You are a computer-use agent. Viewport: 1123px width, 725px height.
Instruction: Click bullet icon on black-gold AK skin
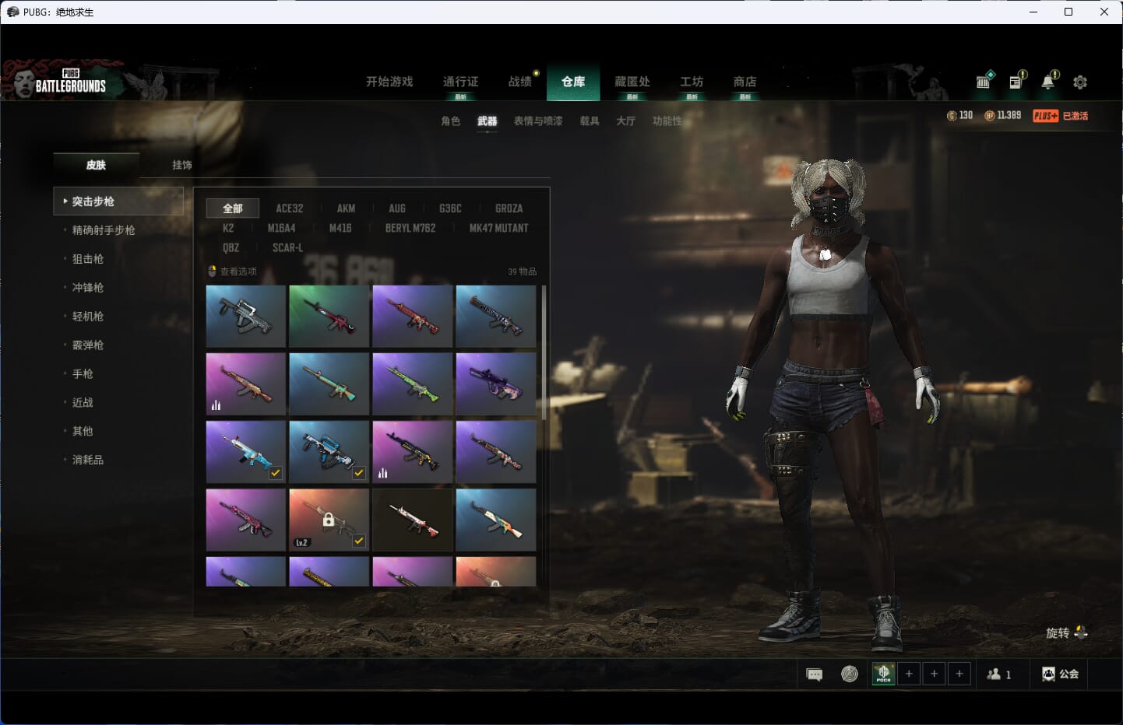tap(382, 473)
